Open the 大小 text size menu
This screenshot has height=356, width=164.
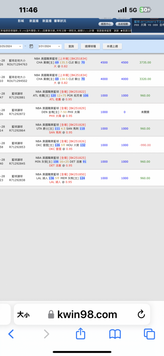point(23,315)
